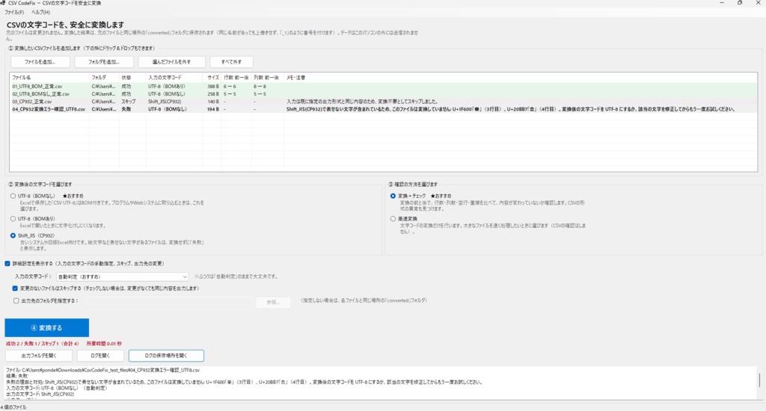Open the ファイル(F) menu
The image size is (766, 411).
14,12
